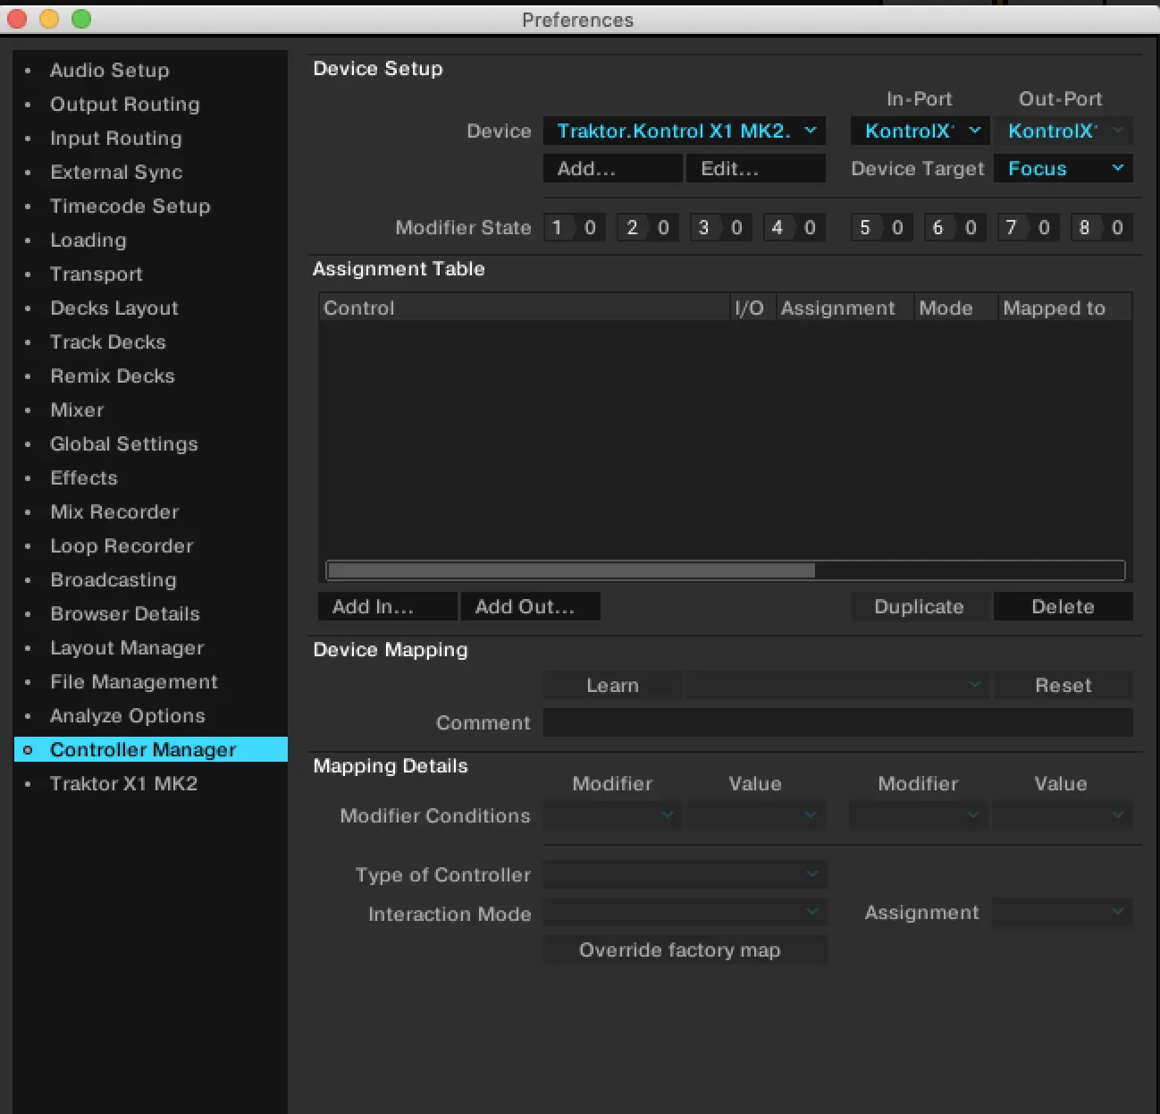Open the Layout Manager section
This screenshot has height=1114, width=1160.
pyautogui.click(x=127, y=648)
